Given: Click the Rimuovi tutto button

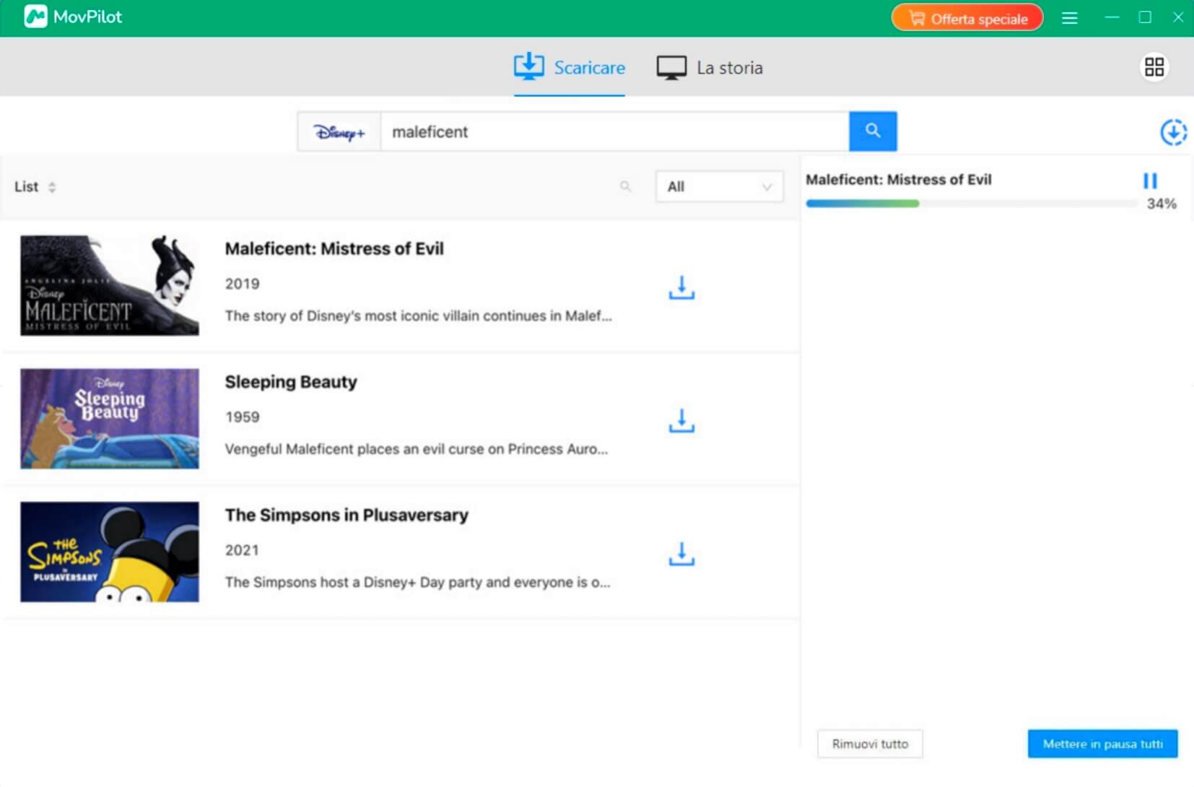Looking at the screenshot, I should tap(870, 744).
